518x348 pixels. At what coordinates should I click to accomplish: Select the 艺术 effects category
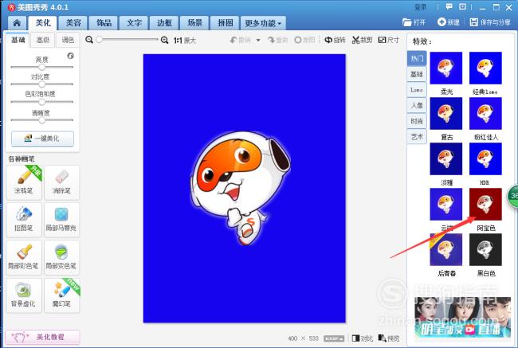pos(417,137)
